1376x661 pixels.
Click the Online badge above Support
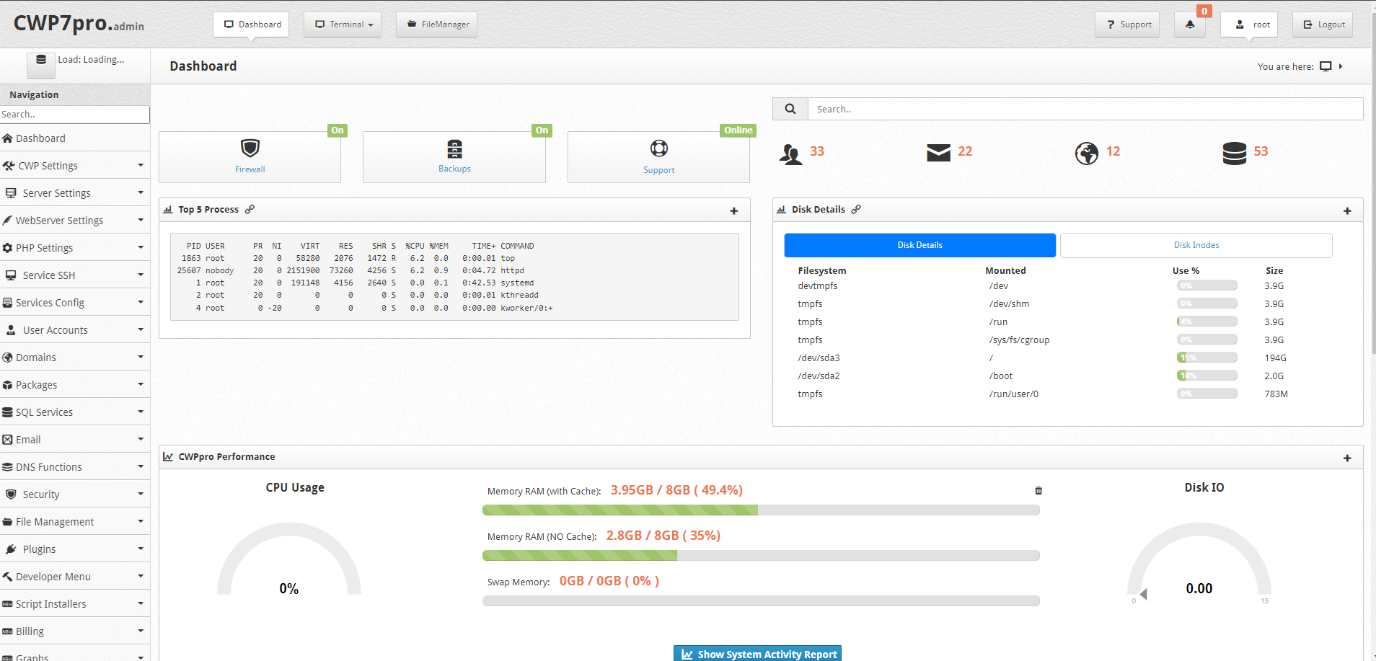point(738,130)
